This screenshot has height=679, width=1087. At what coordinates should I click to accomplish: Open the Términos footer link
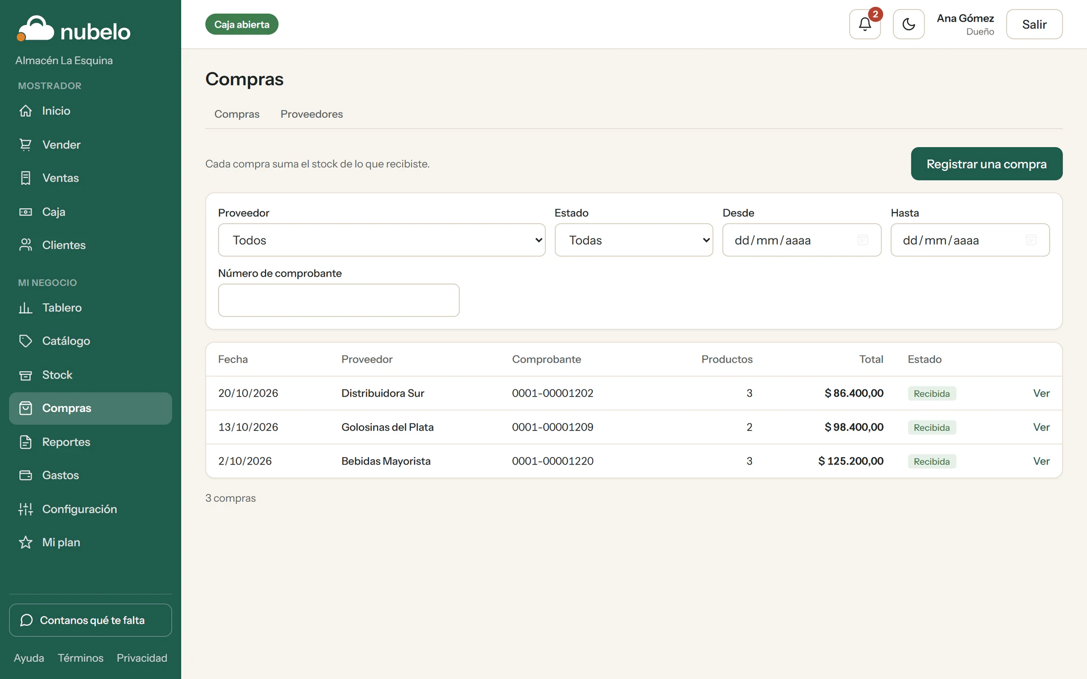pos(80,658)
